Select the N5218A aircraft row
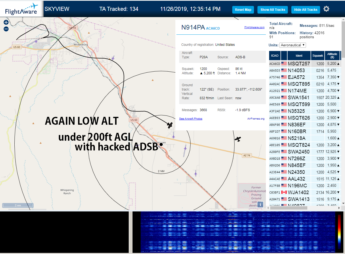The image size is (345, 254). (x=304, y=138)
